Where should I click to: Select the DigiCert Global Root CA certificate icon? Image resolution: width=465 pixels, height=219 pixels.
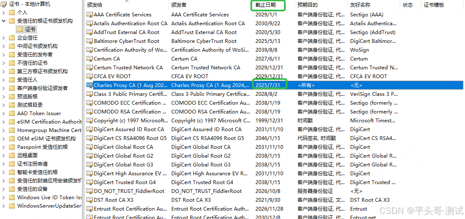tap(90, 147)
